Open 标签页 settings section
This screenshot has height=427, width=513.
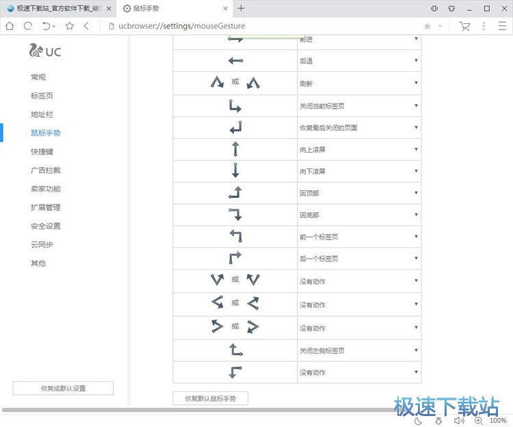[x=42, y=96]
